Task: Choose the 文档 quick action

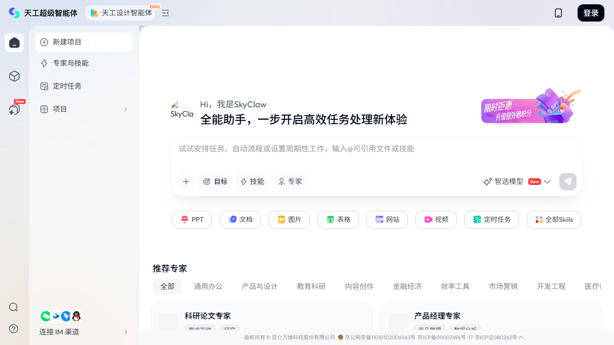Action: click(240, 219)
